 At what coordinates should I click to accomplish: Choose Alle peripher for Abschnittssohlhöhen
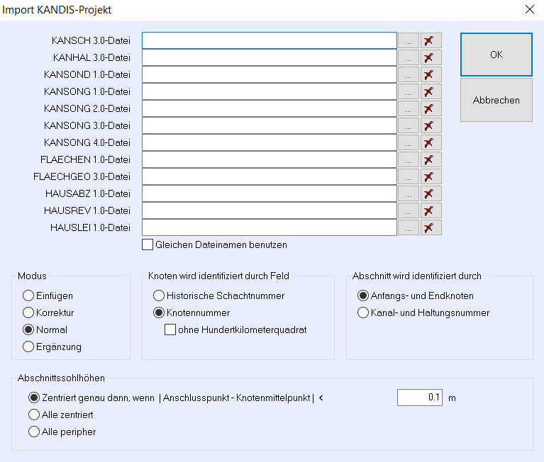[x=34, y=432]
